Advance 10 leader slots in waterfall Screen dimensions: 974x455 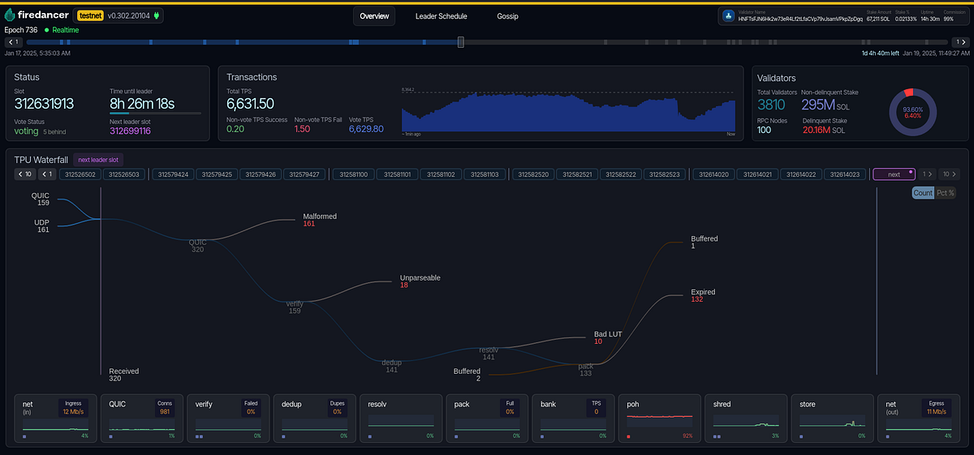tap(950, 174)
